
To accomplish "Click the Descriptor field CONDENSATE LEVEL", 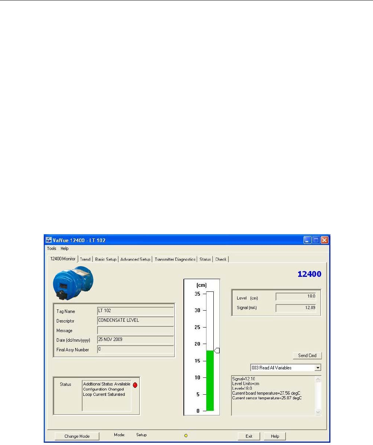I will (135, 321).
